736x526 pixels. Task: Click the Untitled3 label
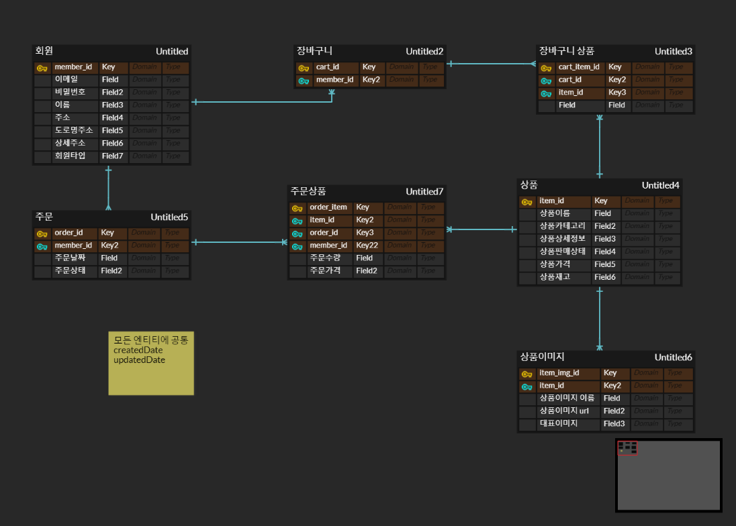(x=673, y=51)
